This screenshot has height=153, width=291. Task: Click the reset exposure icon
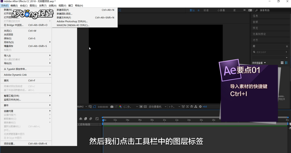200,107
